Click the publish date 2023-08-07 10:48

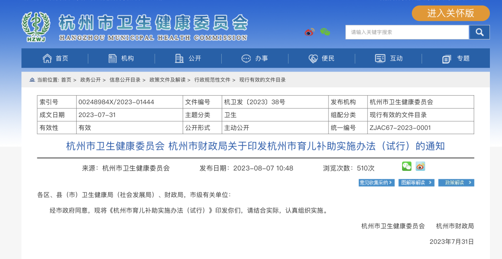[x=263, y=168]
